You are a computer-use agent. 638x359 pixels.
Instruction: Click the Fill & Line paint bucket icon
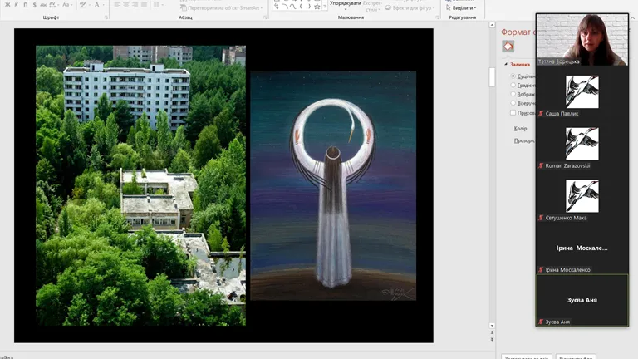pos(508,46)
